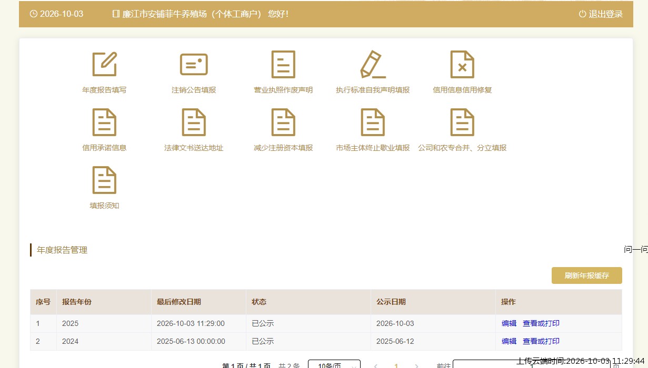648x368 pixels.
Task: Click the 已公示 status in 2024 row
Action: pyautogui.click(x=263, y=341)
